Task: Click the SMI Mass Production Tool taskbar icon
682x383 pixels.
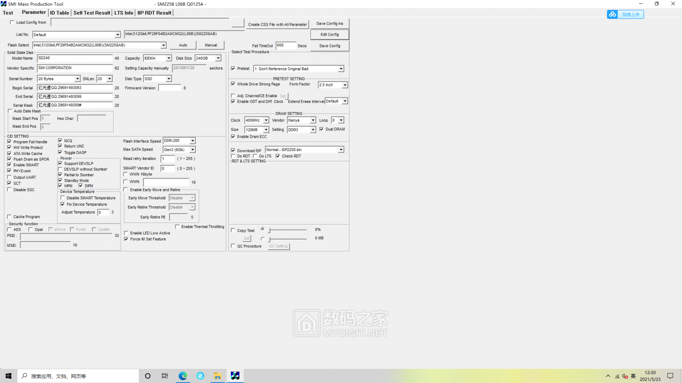Action: [x=235, y=376]
